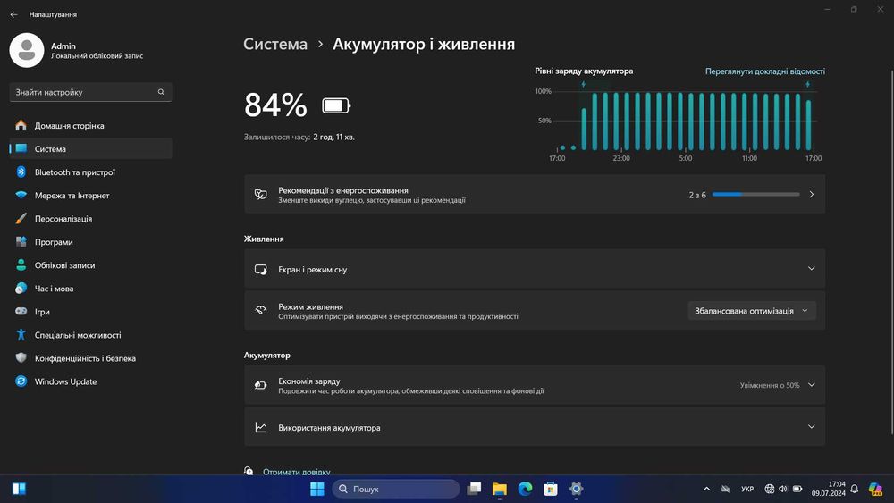Open Програми settings
This screenshot has width=894, height=503.
90,242
